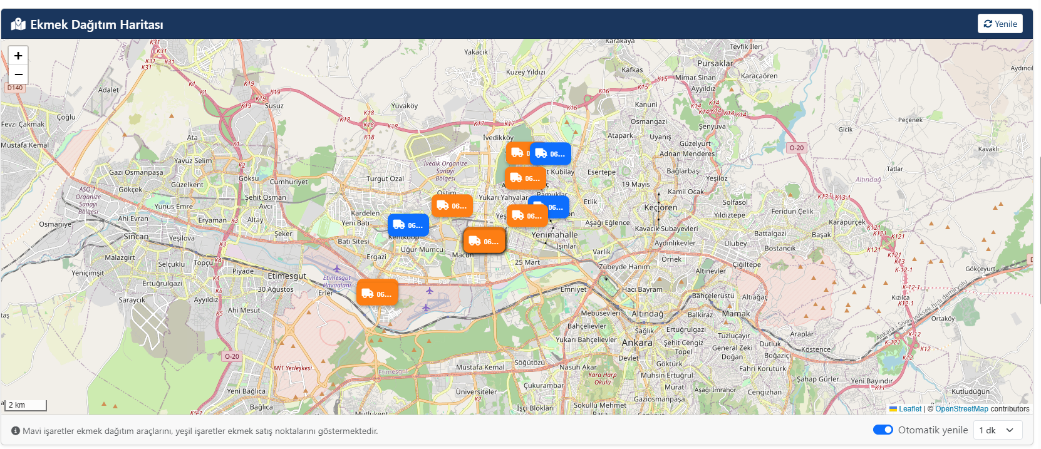The width and height of the screenshot is (1041, 449).
Task: Select blue truck marker near İvedikköy
Action: [551, 153]
